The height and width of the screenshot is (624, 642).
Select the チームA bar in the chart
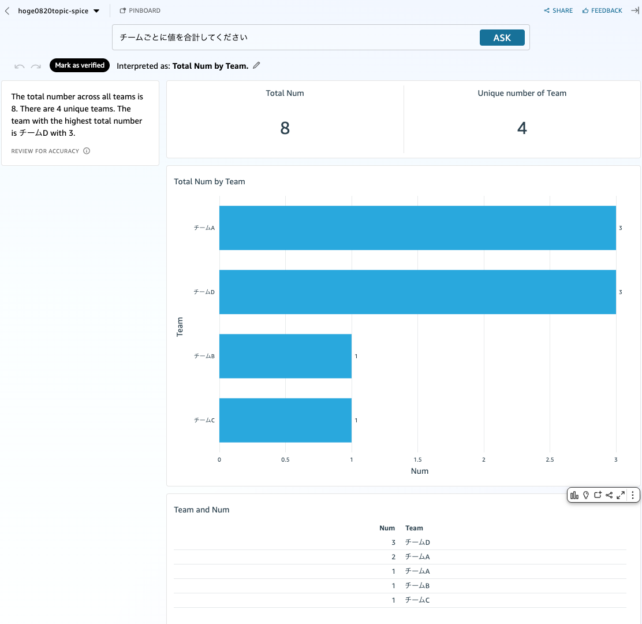(x=417, y=228)
